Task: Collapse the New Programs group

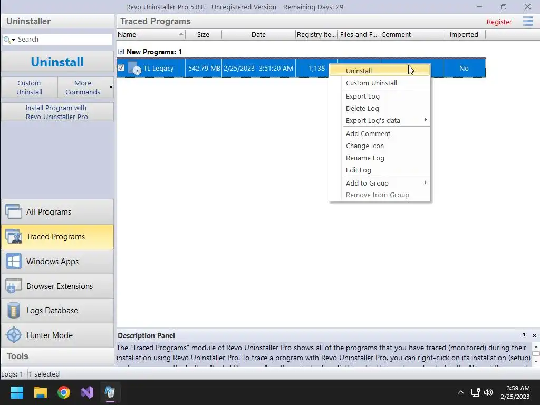Action: (x=121, y=52)
